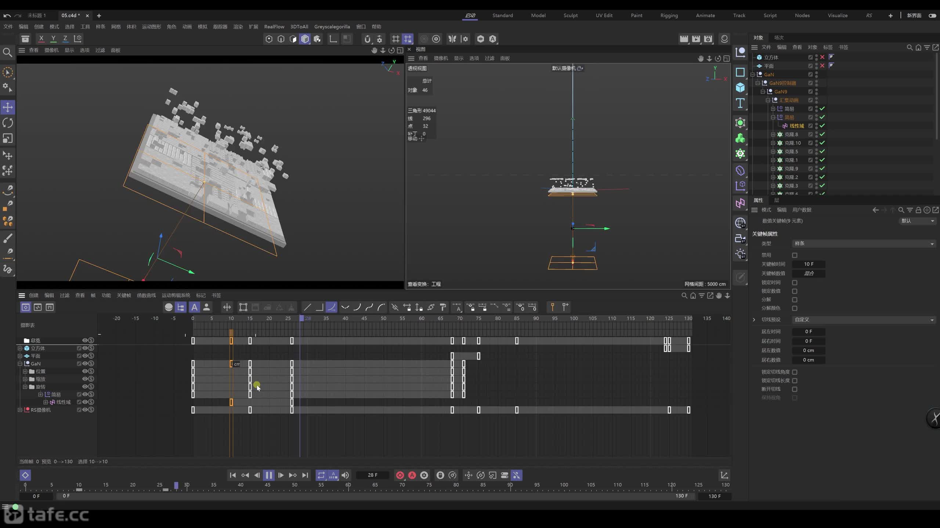Screen dimensions: 940x528
Task: Open the 渲染 menu
Action: 238,27
